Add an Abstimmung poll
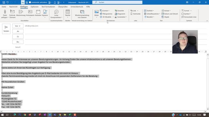This screenshot has height=117, width=209. tap(21, 13)
